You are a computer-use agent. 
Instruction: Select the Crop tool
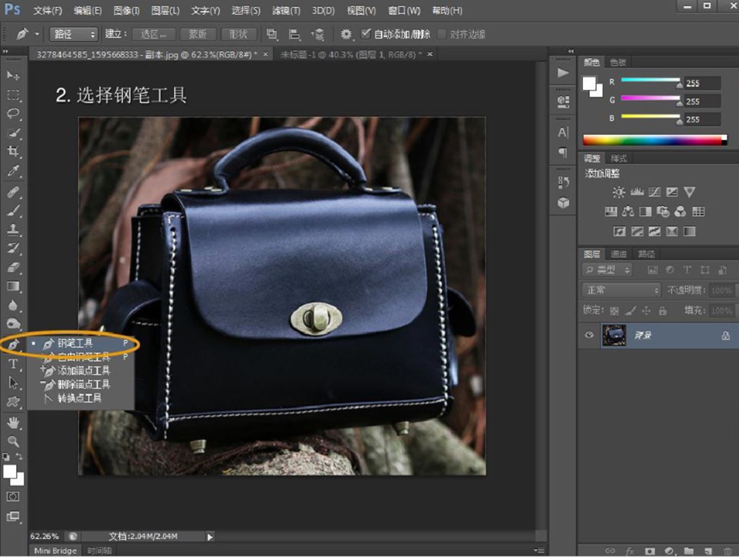13,151
